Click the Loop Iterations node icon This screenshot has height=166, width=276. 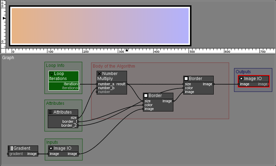[51, 74]
